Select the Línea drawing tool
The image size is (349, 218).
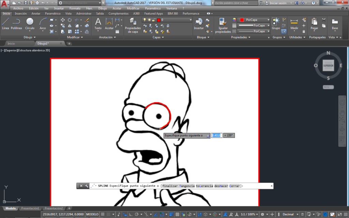tap(5, 24)
